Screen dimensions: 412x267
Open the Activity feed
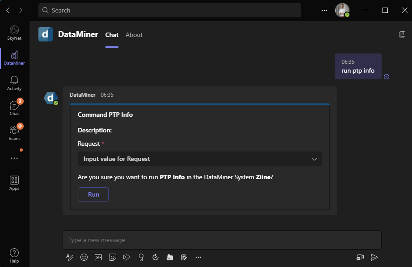coord(14,83)
